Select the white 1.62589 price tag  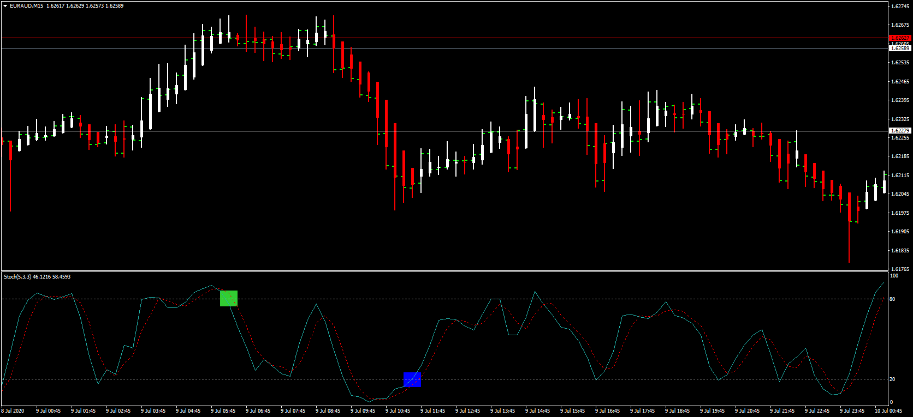tap(900, 49)
